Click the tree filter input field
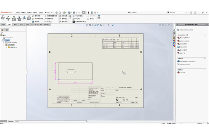Viewport: 209px width, 135px height. pyautogui.click(x=14, y=33)
